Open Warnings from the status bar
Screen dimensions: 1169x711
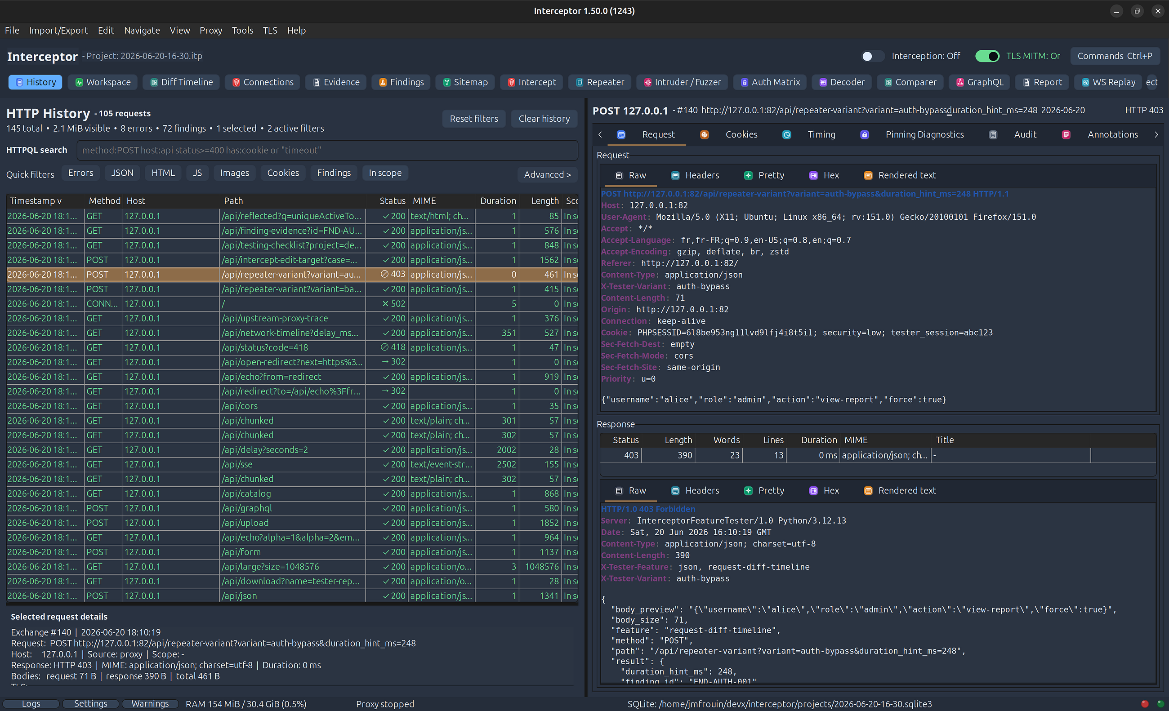[150, 704]
